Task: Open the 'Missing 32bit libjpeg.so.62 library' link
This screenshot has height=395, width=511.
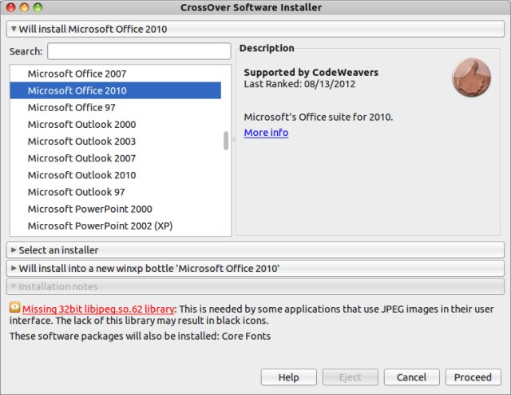Action: (98, 309)
